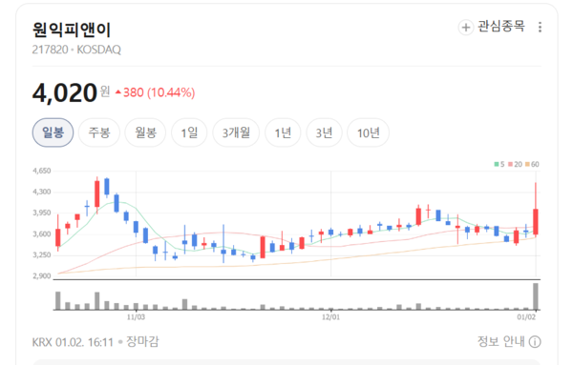Viewport: 573px width, 365px height.
Task: Select the 1일 period tab
Action: (189, 132)
